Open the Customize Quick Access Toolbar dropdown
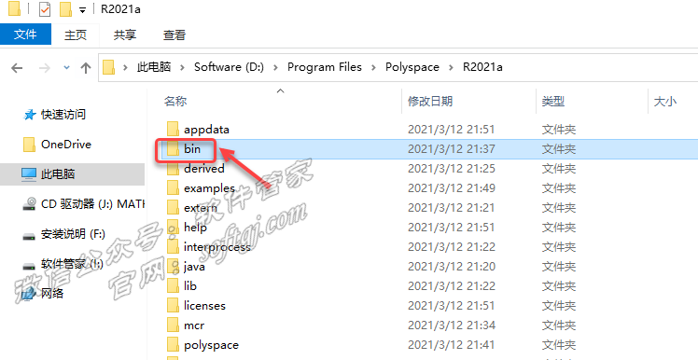The width and height of the screenshot is (698, 360). [82, 9]
